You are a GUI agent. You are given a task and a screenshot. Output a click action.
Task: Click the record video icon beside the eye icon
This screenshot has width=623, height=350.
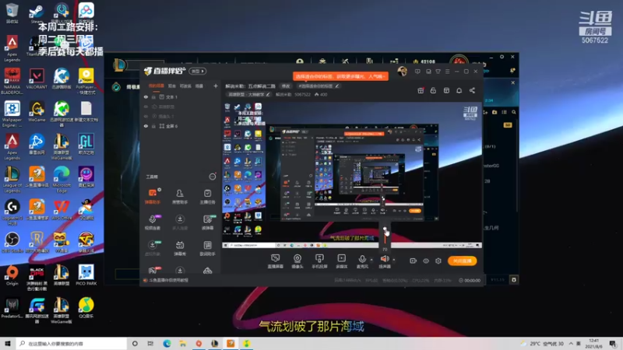413,261
